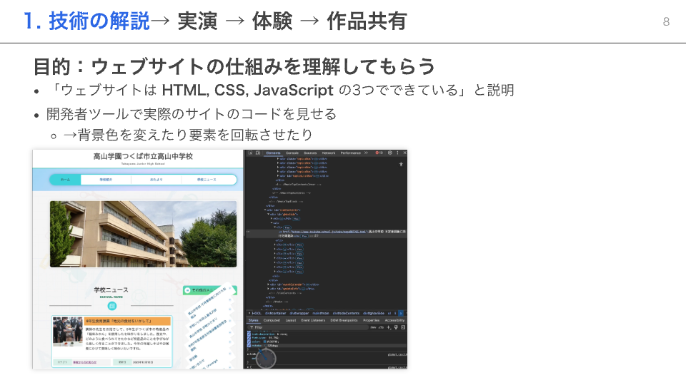Click the 高山学園つくば市立高山中学校 site title
The width and height of the screenshot is (686, 385).
[x=143, y=156]
